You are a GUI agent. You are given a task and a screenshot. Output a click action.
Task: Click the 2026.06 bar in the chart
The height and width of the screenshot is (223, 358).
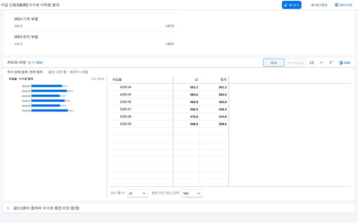point(46,96)
